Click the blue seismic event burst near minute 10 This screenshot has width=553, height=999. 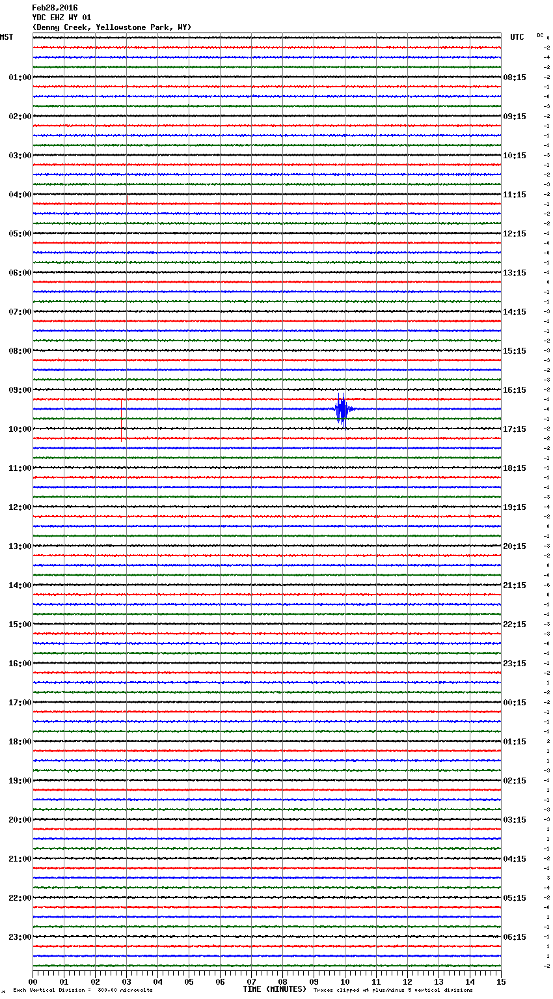342,410
